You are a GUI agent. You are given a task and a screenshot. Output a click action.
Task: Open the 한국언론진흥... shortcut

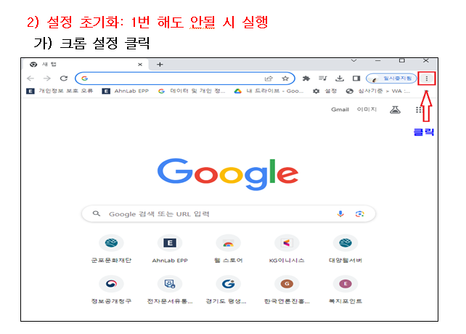pyautogui.click(x=287, y=290)
